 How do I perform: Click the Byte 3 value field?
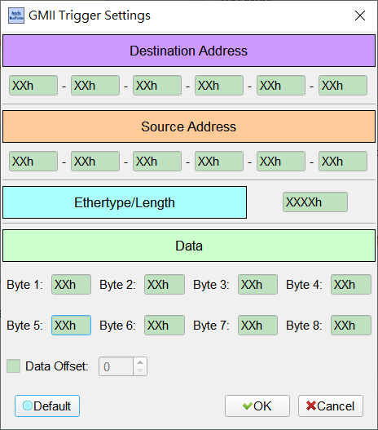[x=257, y=285]
